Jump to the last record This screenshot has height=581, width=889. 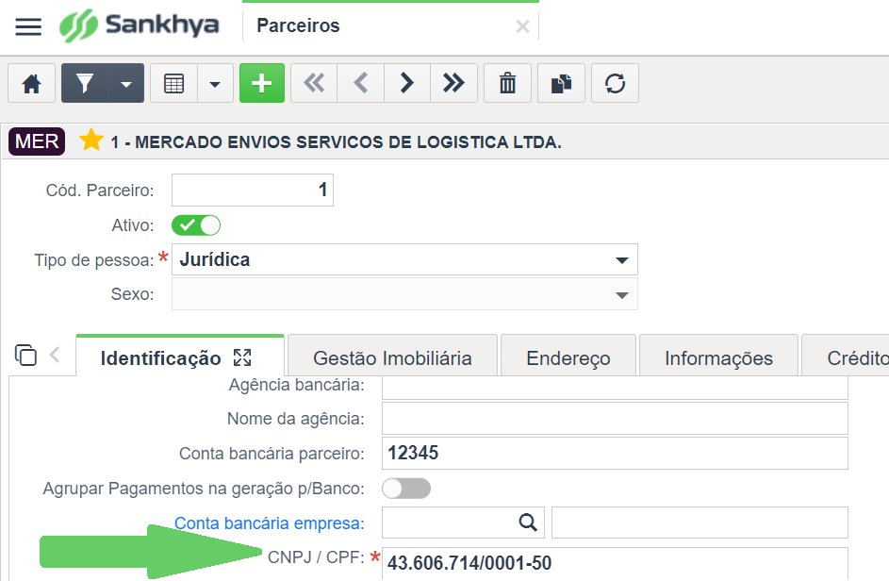(x=453, y=83)
